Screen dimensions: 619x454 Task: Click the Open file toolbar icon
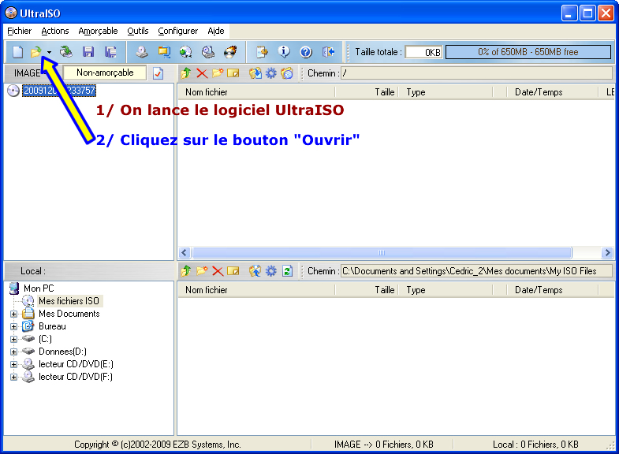35,52
